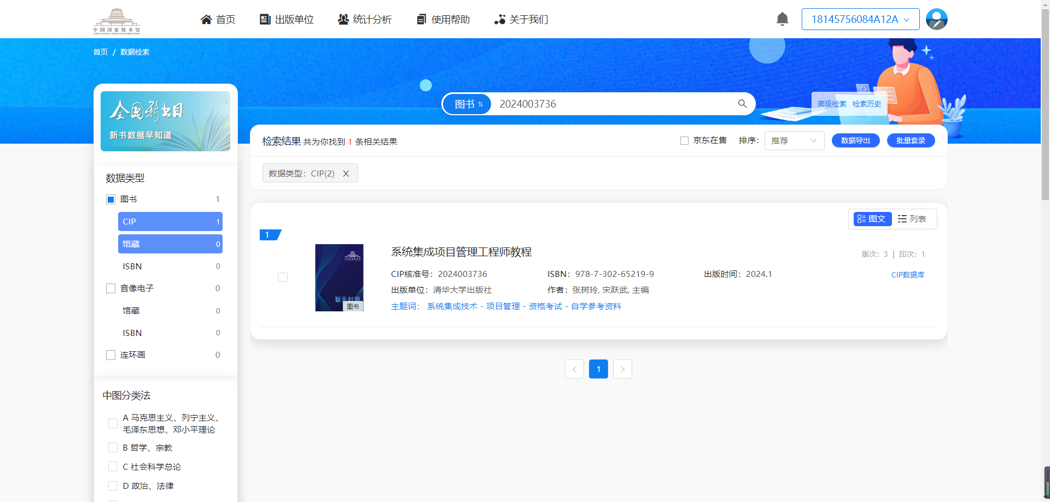This screenshot has width=1050, height=502.
Task: Open the user avatar profile icon
Action: click(936, 19)
